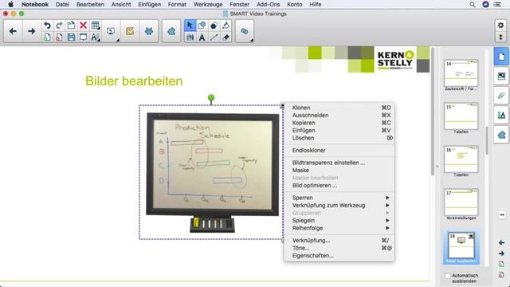Viewport: 510px width, 287px height.
Task: Click the blue monster activity icon
Action: coord(149,31)
